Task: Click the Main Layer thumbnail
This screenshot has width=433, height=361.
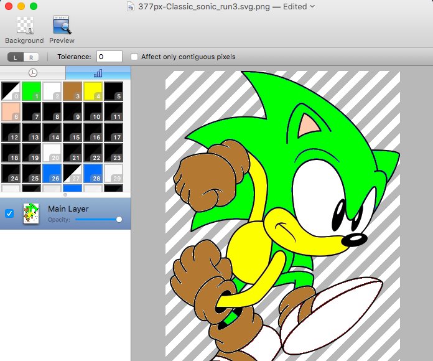Action: tap(31, 213)
